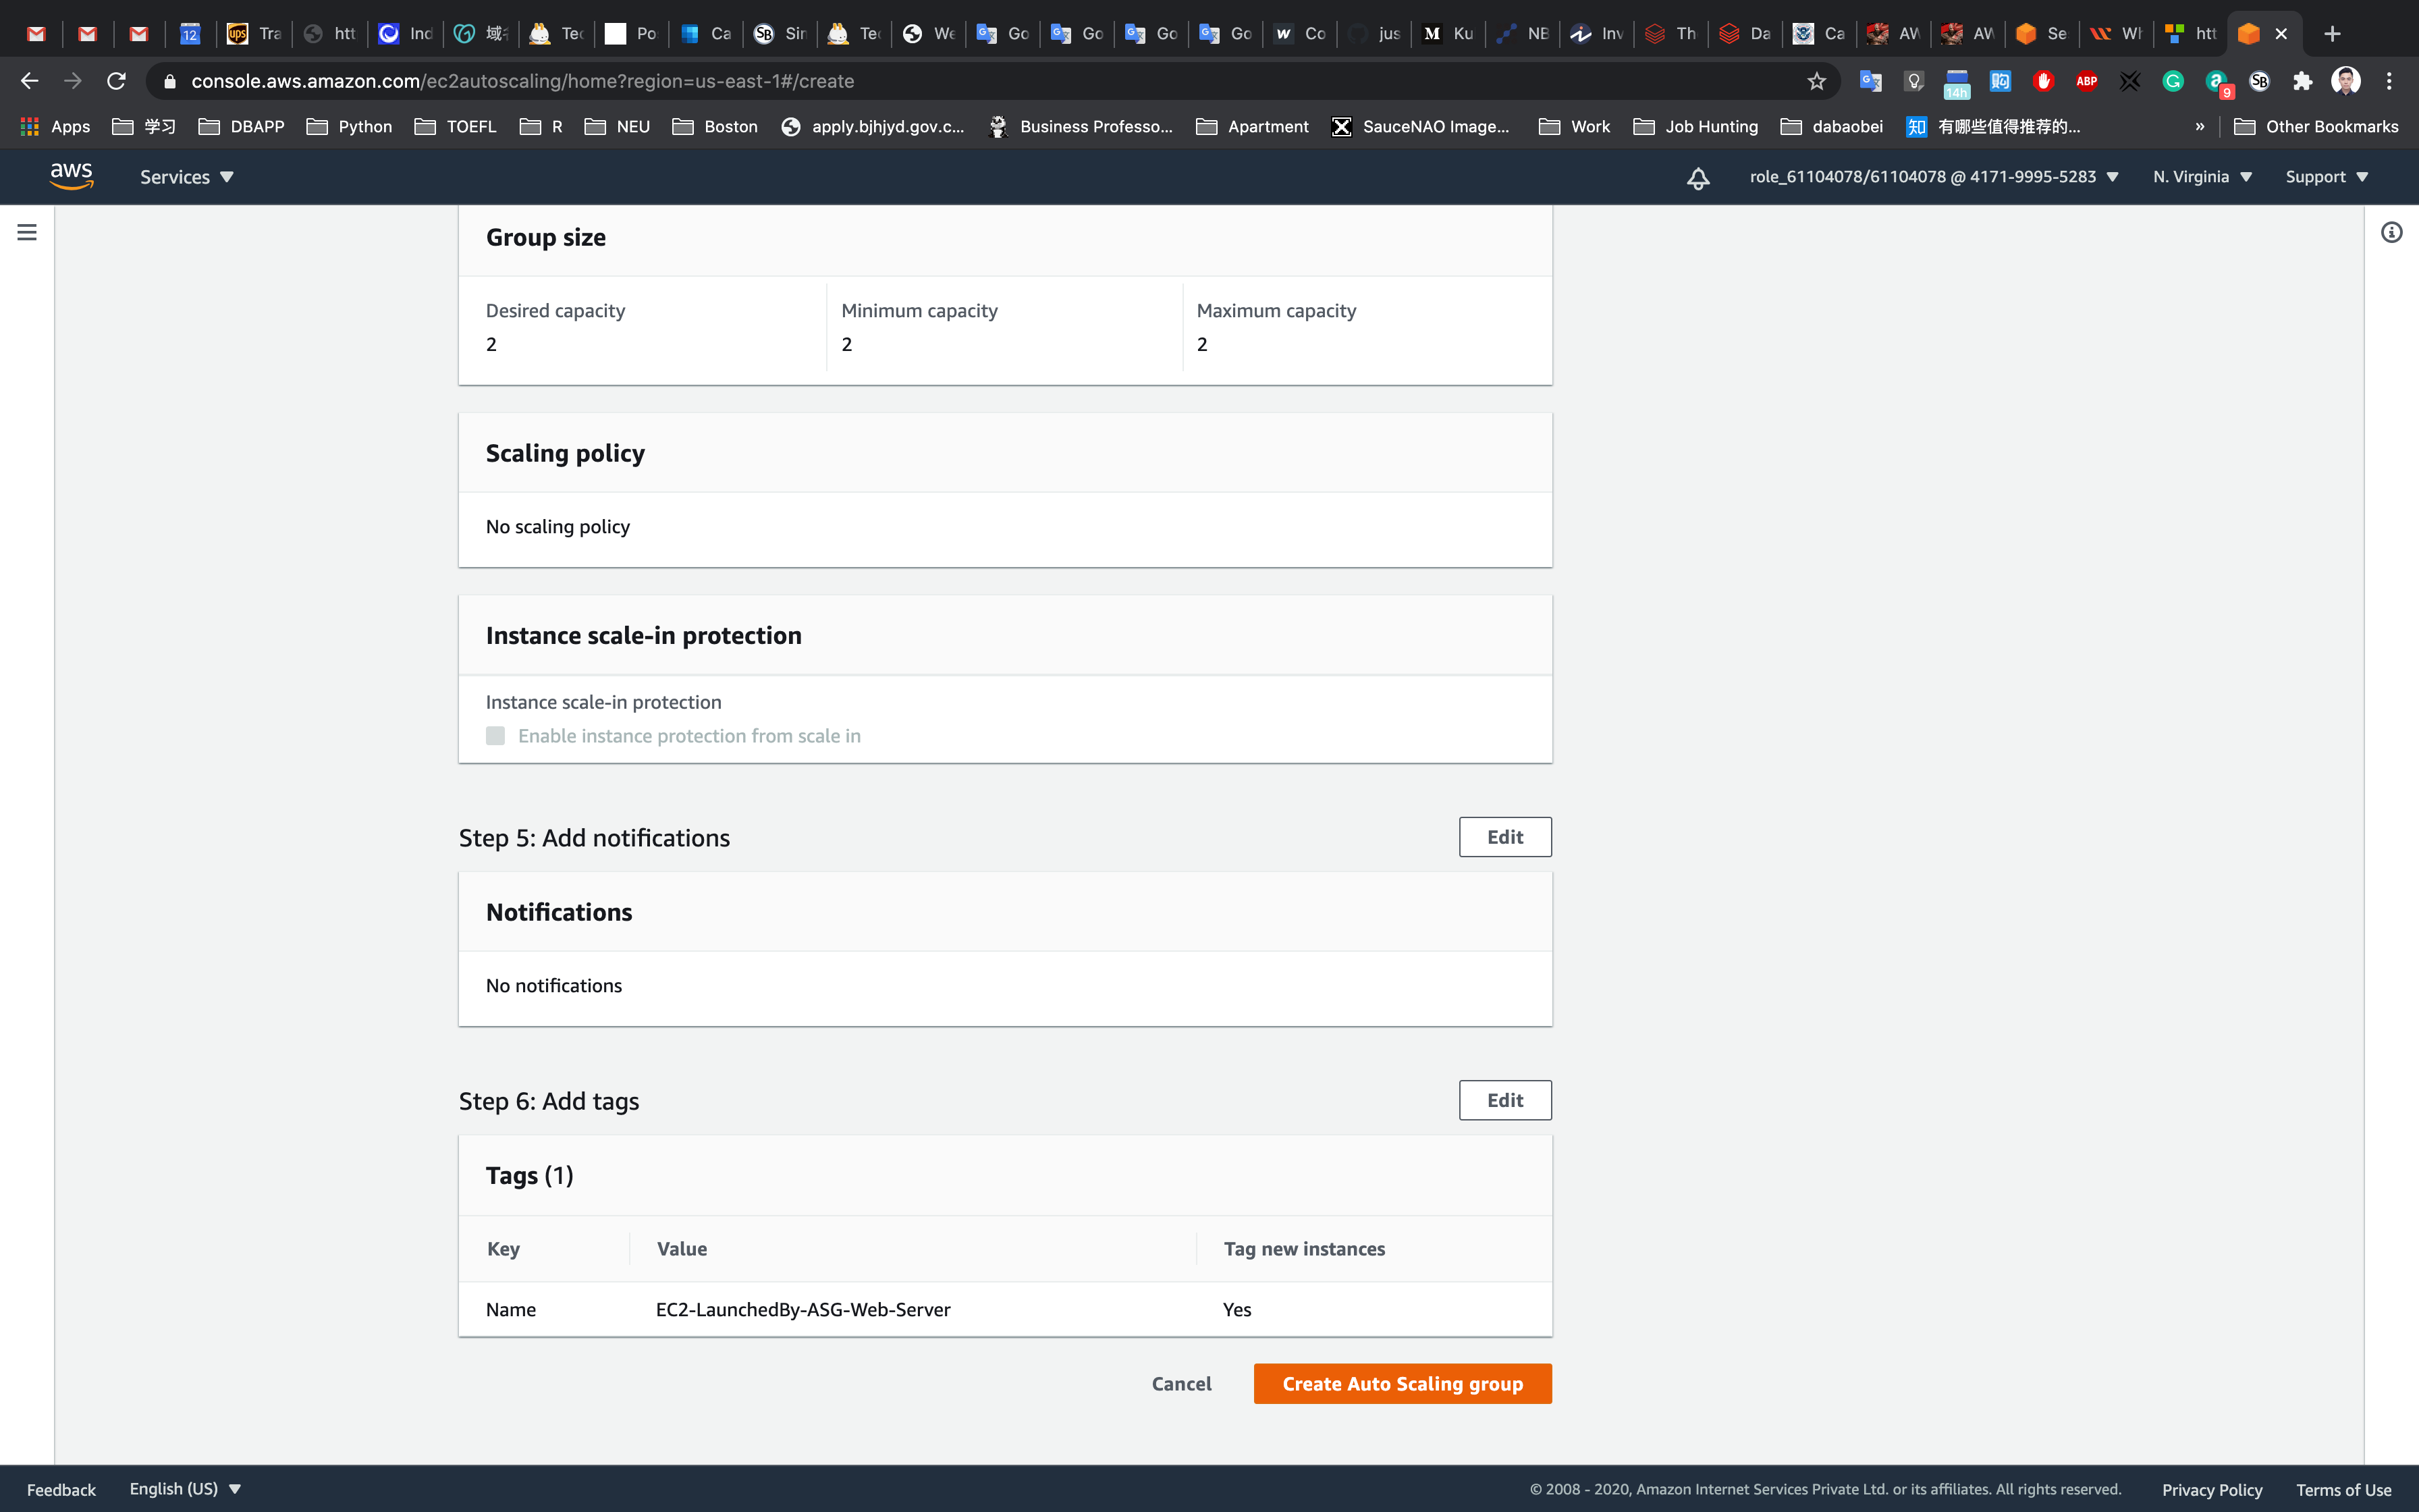Open the role account dropdown menu
Viewport: 2419px width, 1512px height.
[1933, 177]
